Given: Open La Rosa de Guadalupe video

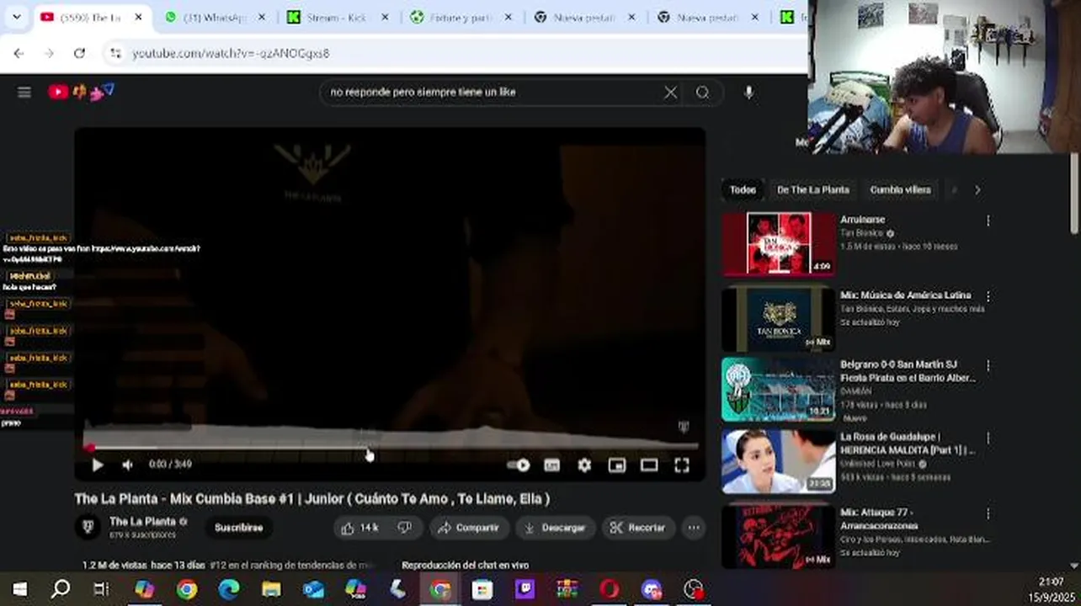Looking at the screenshot, I should pos(779,461).
